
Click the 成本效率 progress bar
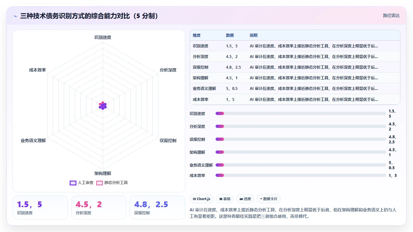(301, 175)
